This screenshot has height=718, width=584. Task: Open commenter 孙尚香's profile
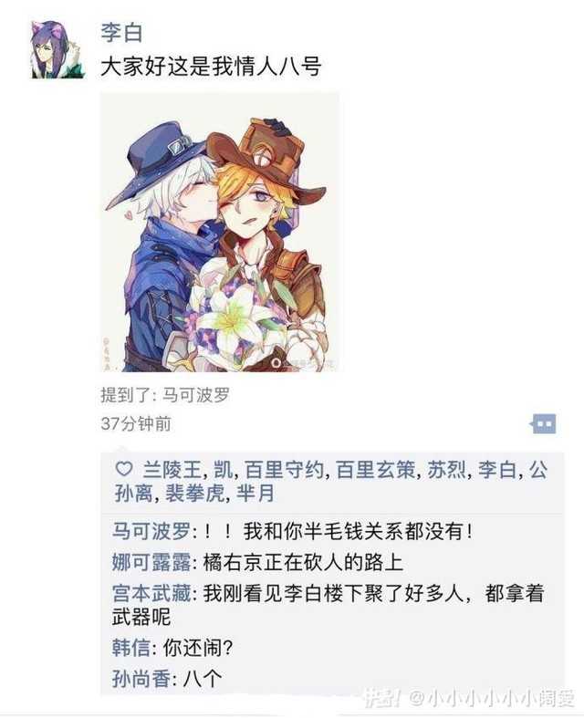pyautogui.click(x=141, y=679)
